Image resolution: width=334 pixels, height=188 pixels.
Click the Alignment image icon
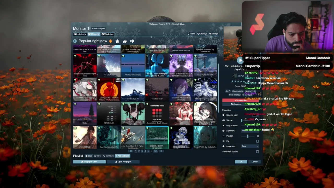[223, 131]
